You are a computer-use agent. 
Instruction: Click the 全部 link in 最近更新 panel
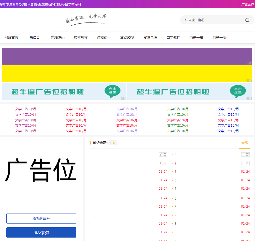point(244,142)
